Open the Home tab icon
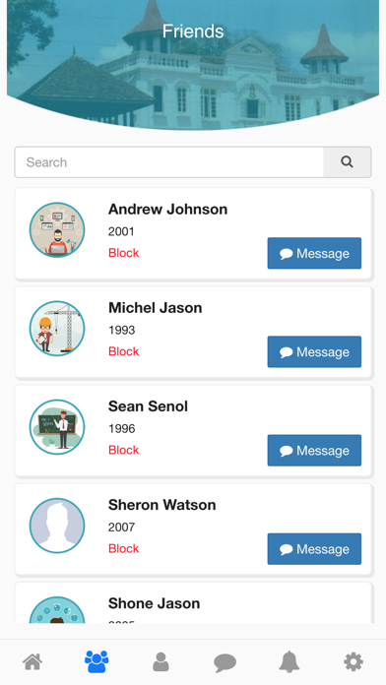The height and width of the screenshot is (685, 386). 32,662
